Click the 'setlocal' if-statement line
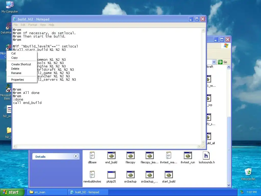261x196 pixels. point(45,46)
